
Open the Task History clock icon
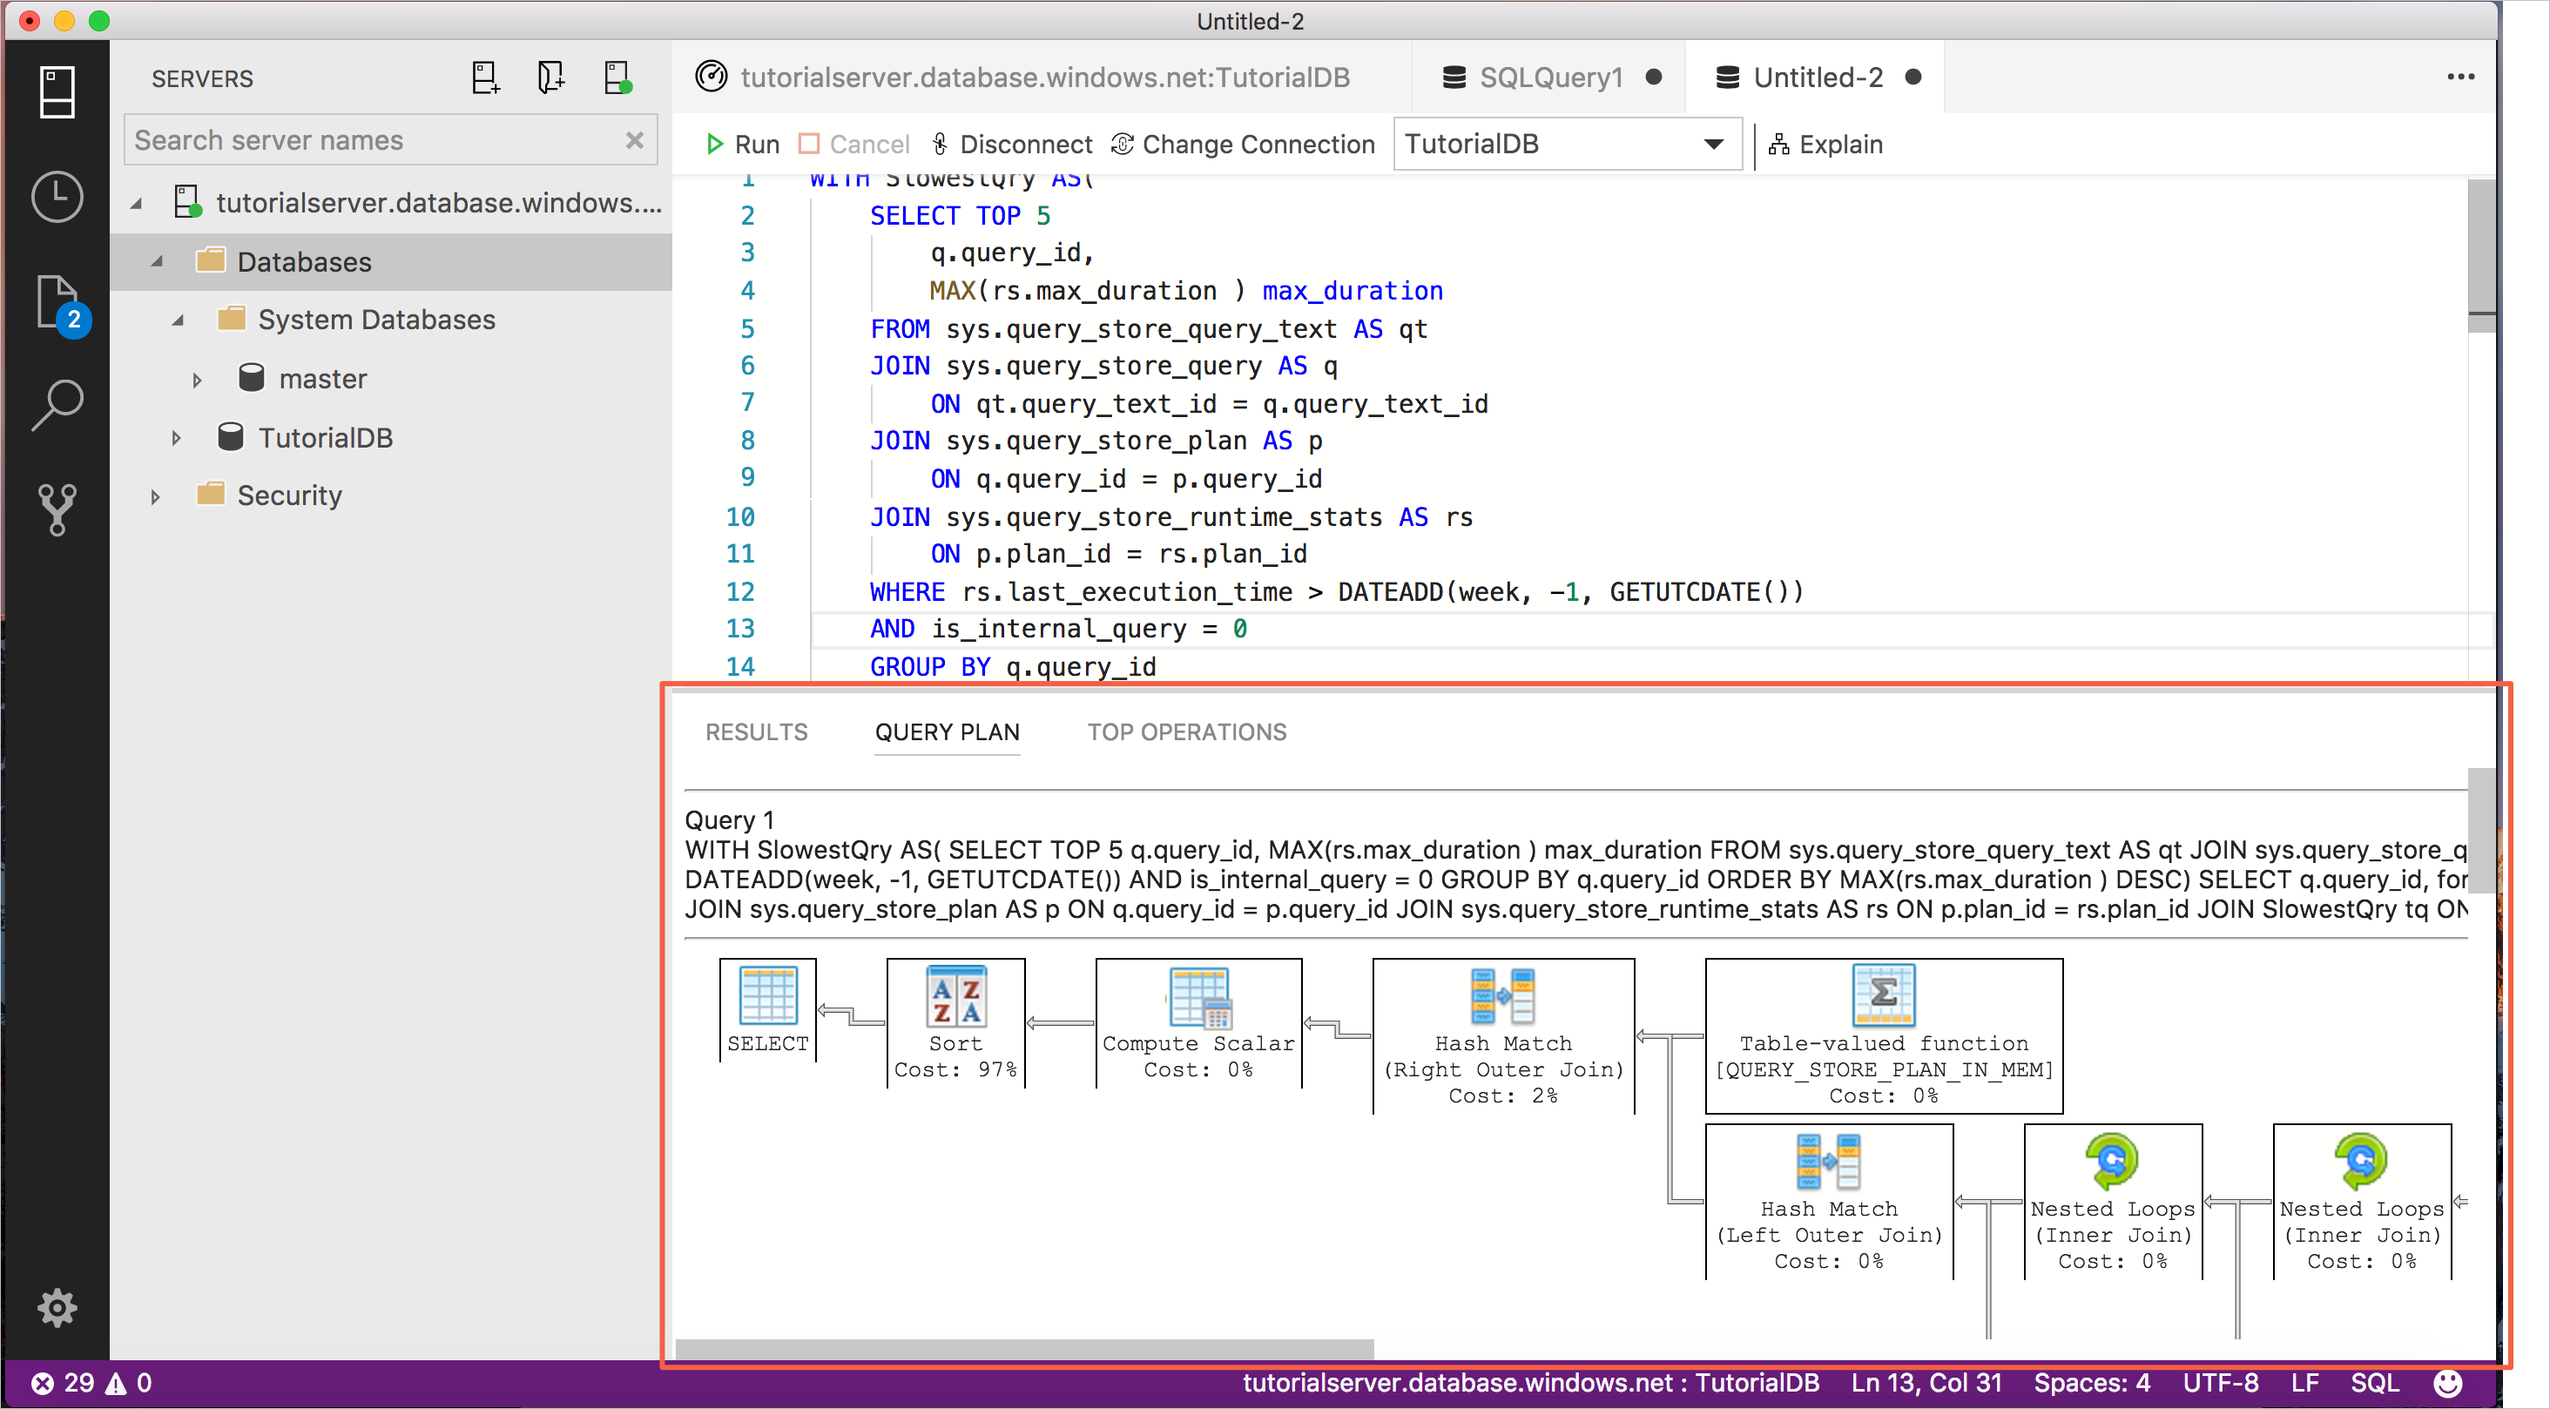coord(57,197)
